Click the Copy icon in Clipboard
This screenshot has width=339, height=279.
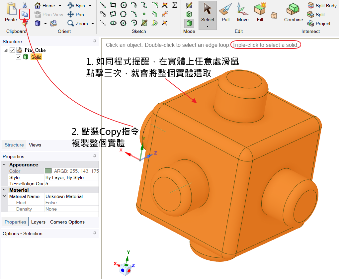[25, 14]
